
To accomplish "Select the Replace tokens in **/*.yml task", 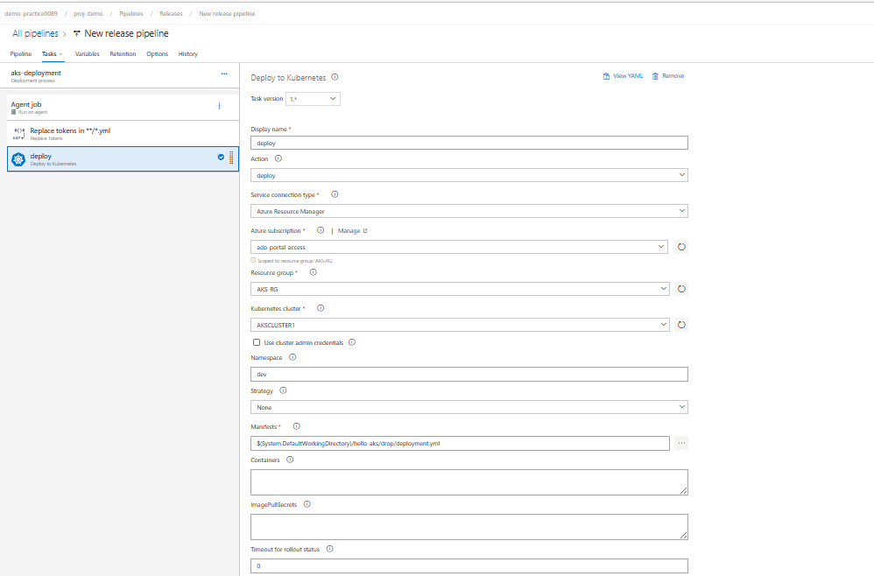I will tap(123, 134).
